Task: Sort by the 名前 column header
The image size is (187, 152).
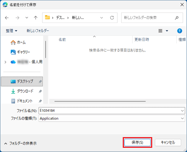Action: pyautogui.click(x=62, y=40)
